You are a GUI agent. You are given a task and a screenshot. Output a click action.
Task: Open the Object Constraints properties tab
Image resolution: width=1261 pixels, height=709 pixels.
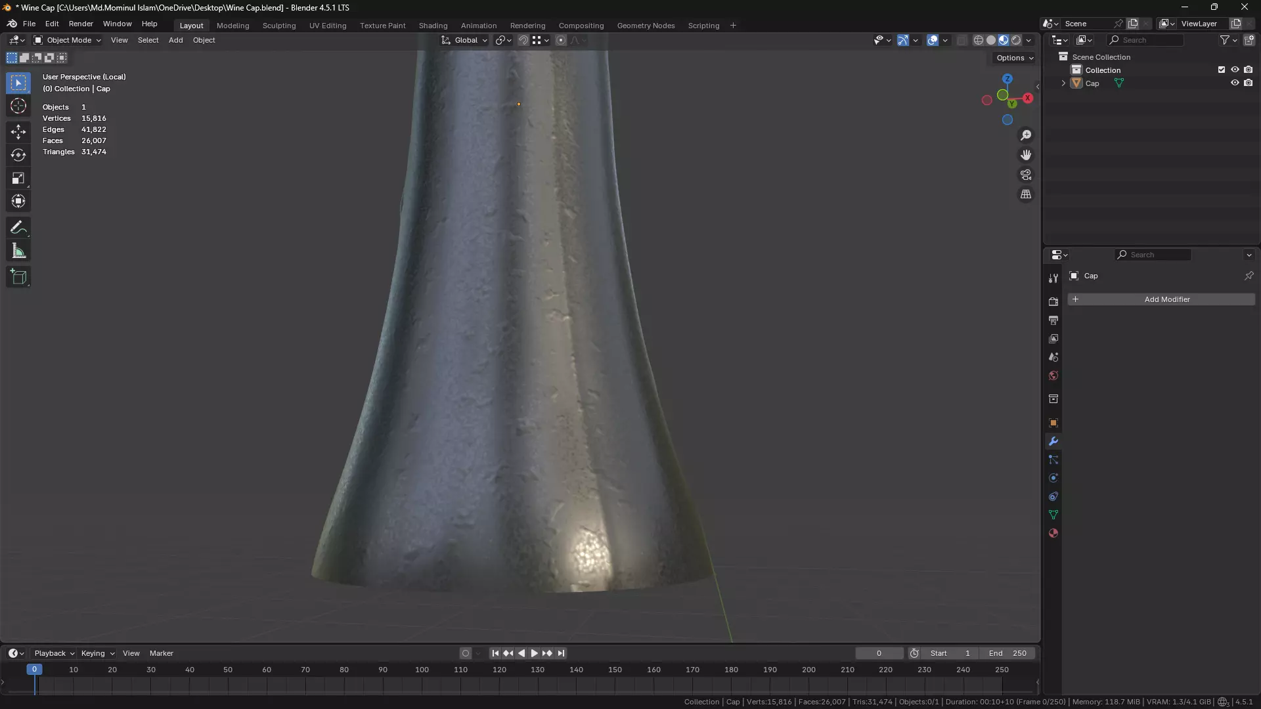pyautogui.click(x=1053, y=496)
